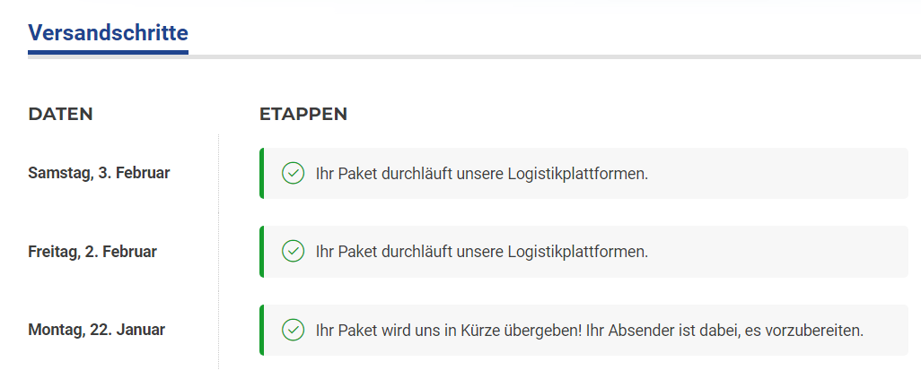The width and height of the screenshot is (921, 370).
Task: Click the blue underline beneath Versandschritte
Action: coord(108,53)
